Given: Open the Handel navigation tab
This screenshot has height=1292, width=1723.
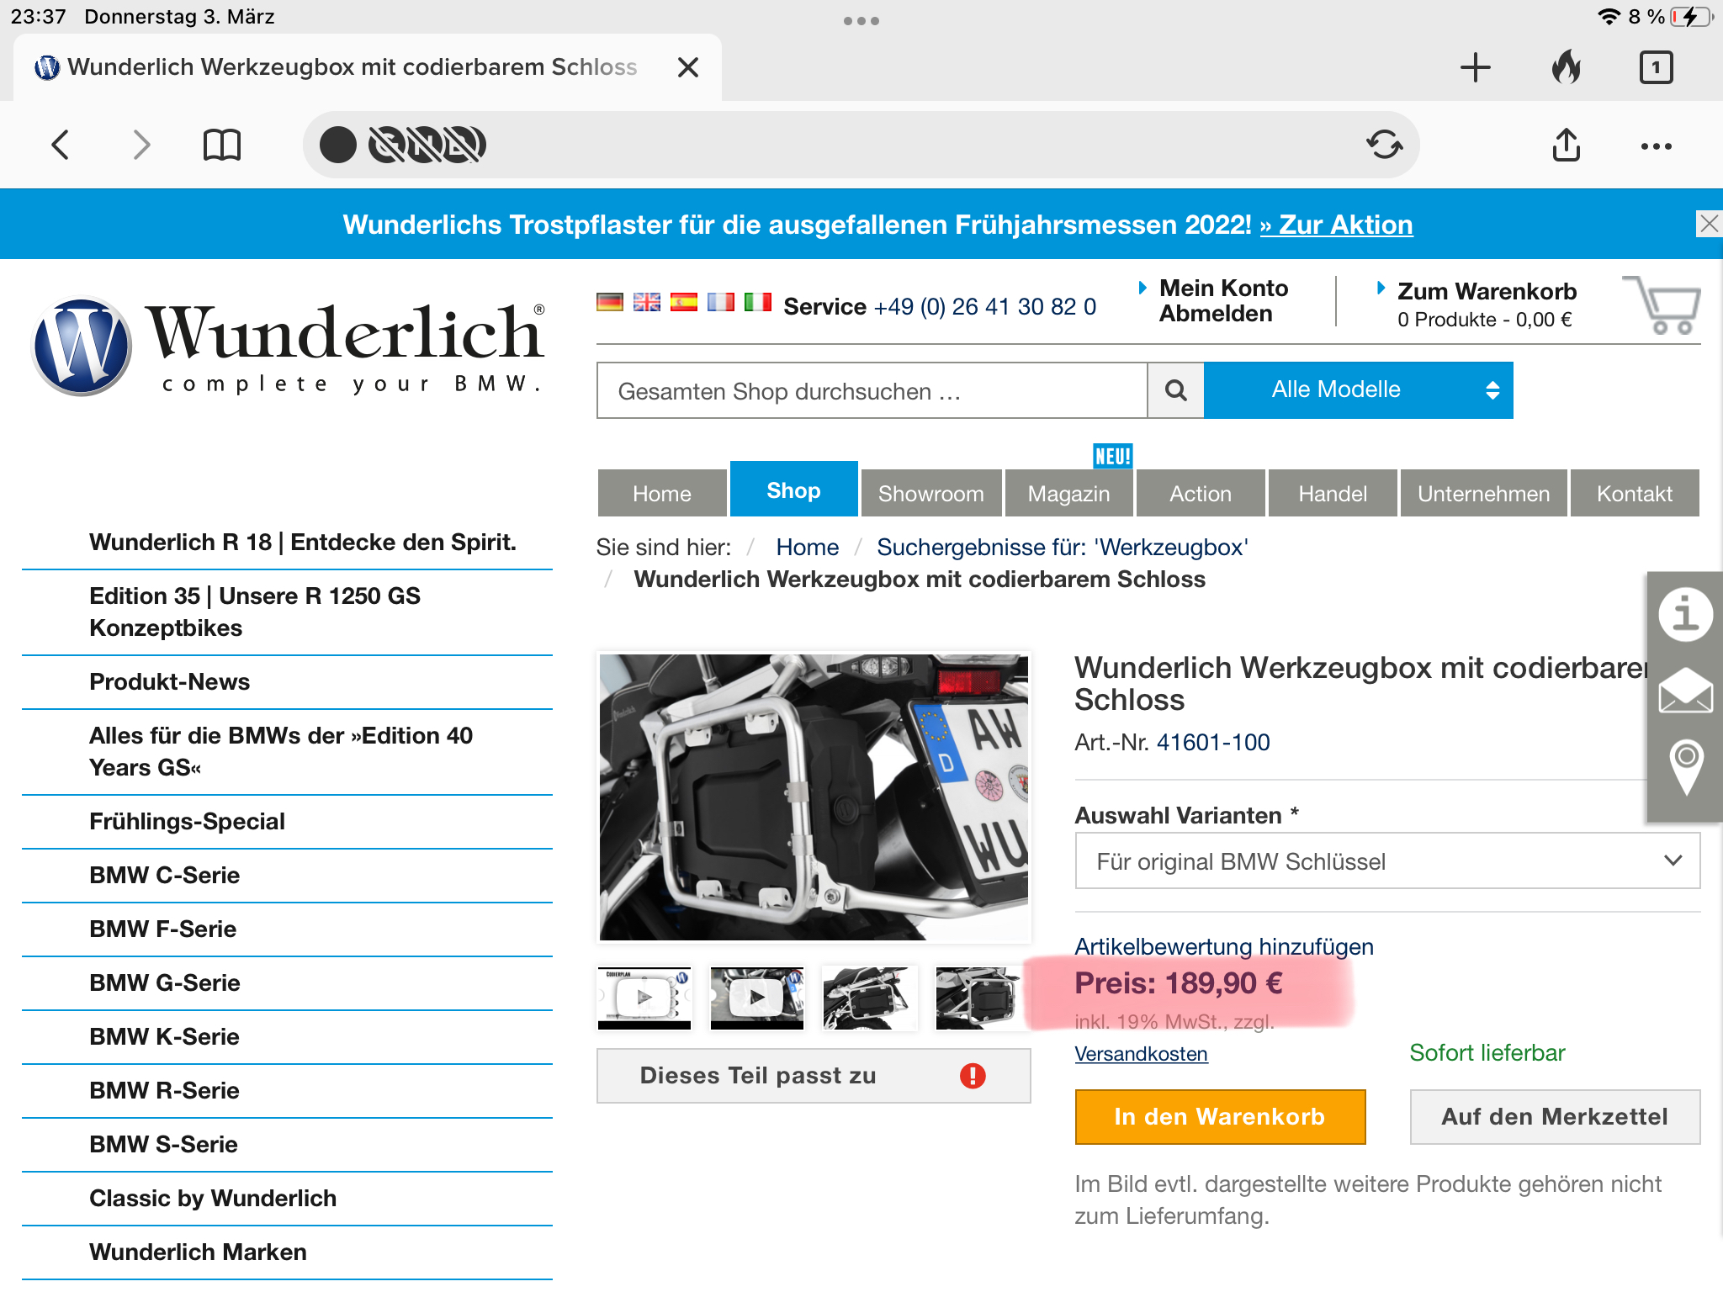Looking at the screenshot, I should click(x=1333, y=493).
